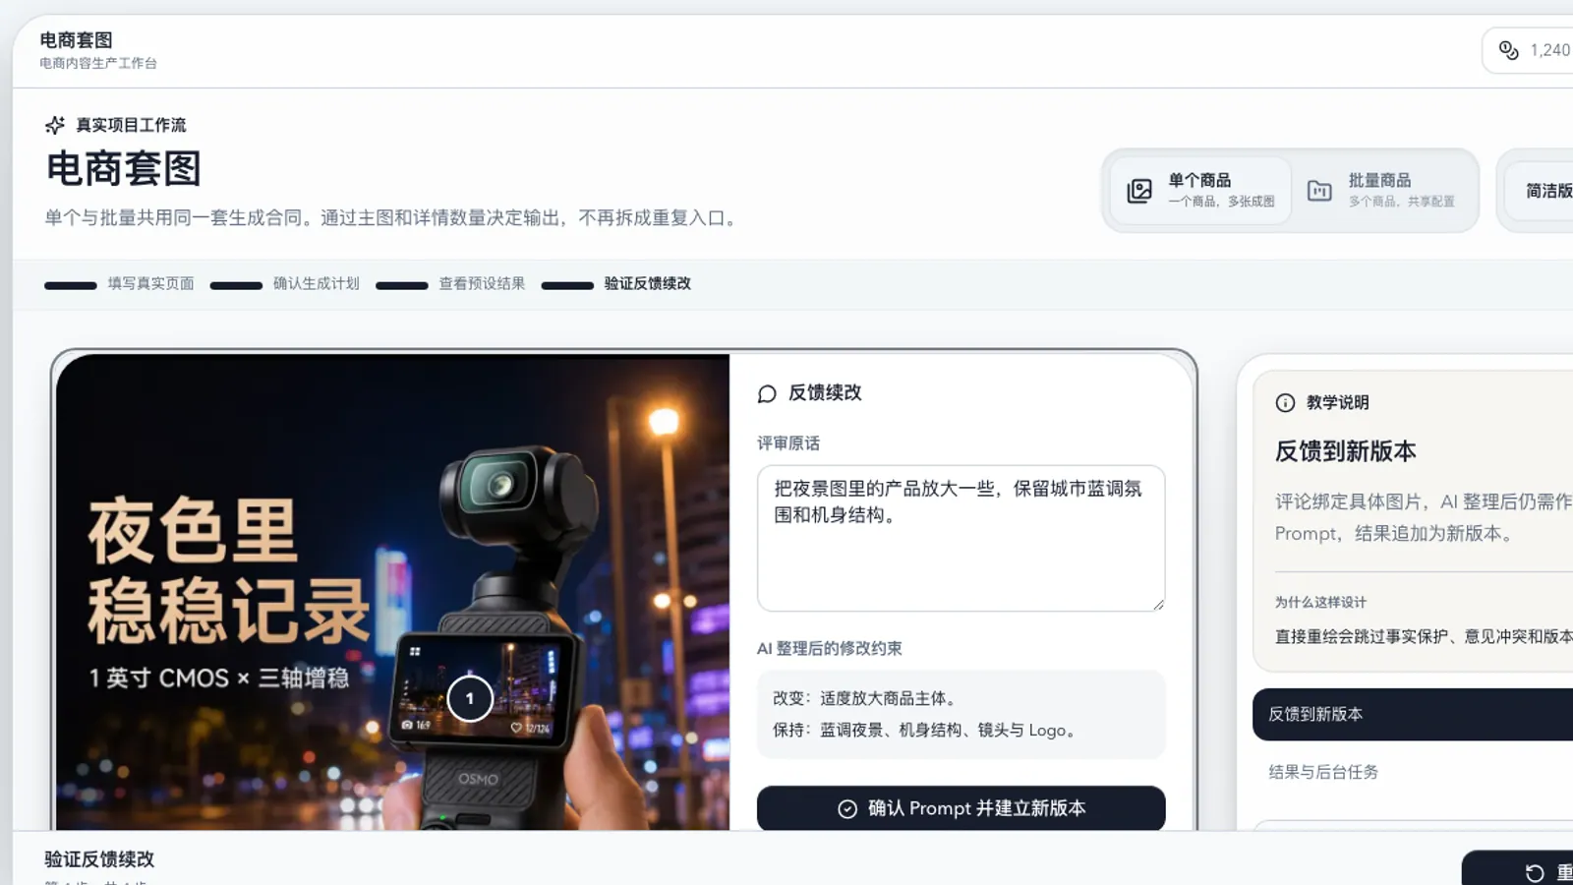The image size is (1573, 885).
Task: Click the textarea corner grip under 评审原话
Action: click(1158, 604)
